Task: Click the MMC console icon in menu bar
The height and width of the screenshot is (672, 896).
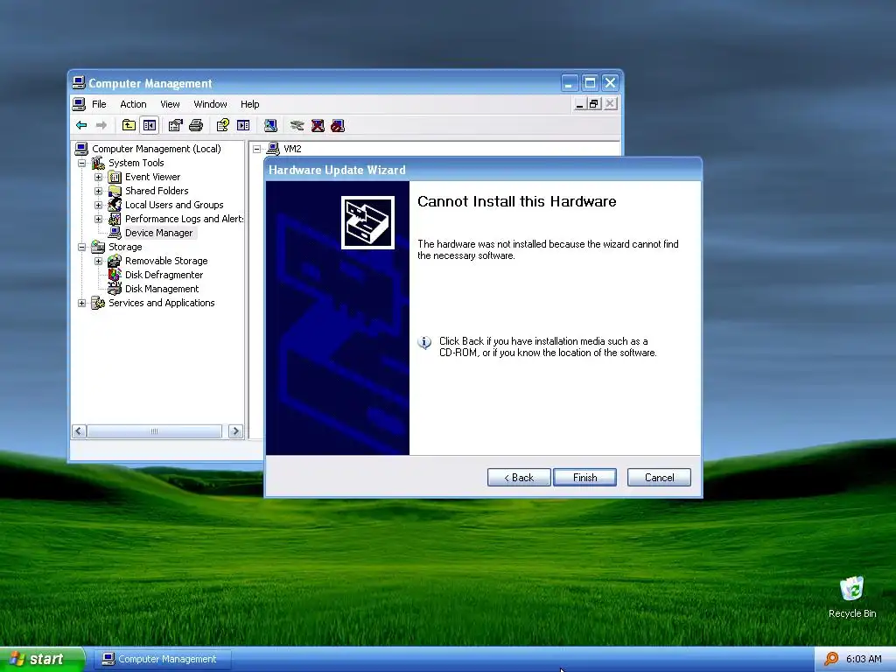Action: [x=79, y=104]
